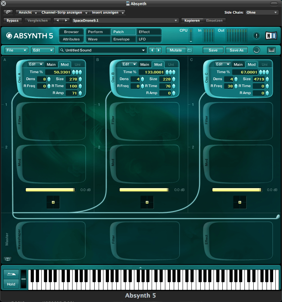
Task: Enable the channel B Filter module
Action: pyautogui.click(x=113, y=120)
